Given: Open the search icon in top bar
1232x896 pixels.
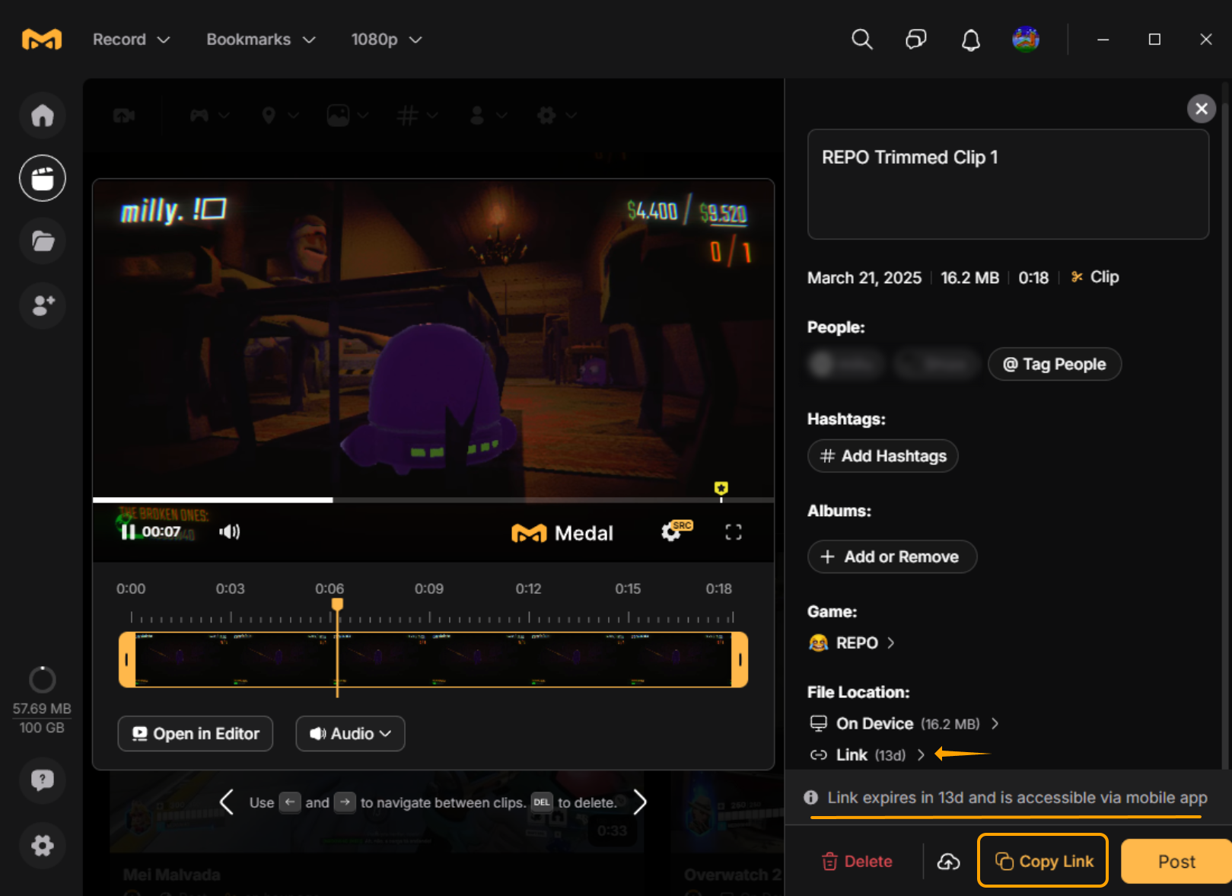Looking at the screenshot, I should tap(861, 40).
